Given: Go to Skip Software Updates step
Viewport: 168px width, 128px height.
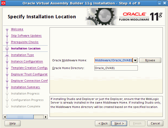Looking at the screenshot, I should pyautogui.click(x=26, y=36).
